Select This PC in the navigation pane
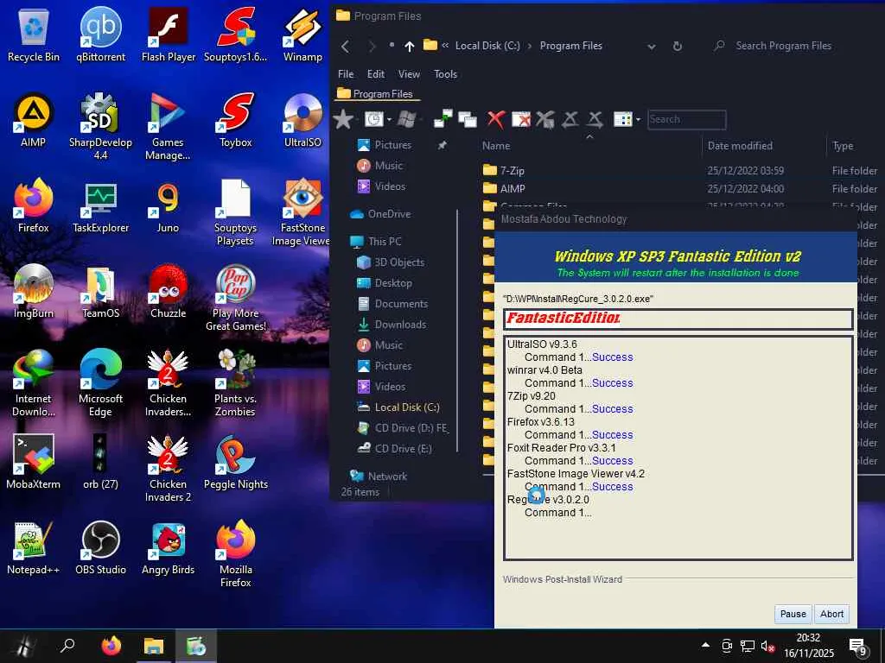Viewport: 885px width, 663px height. point(376,242)
